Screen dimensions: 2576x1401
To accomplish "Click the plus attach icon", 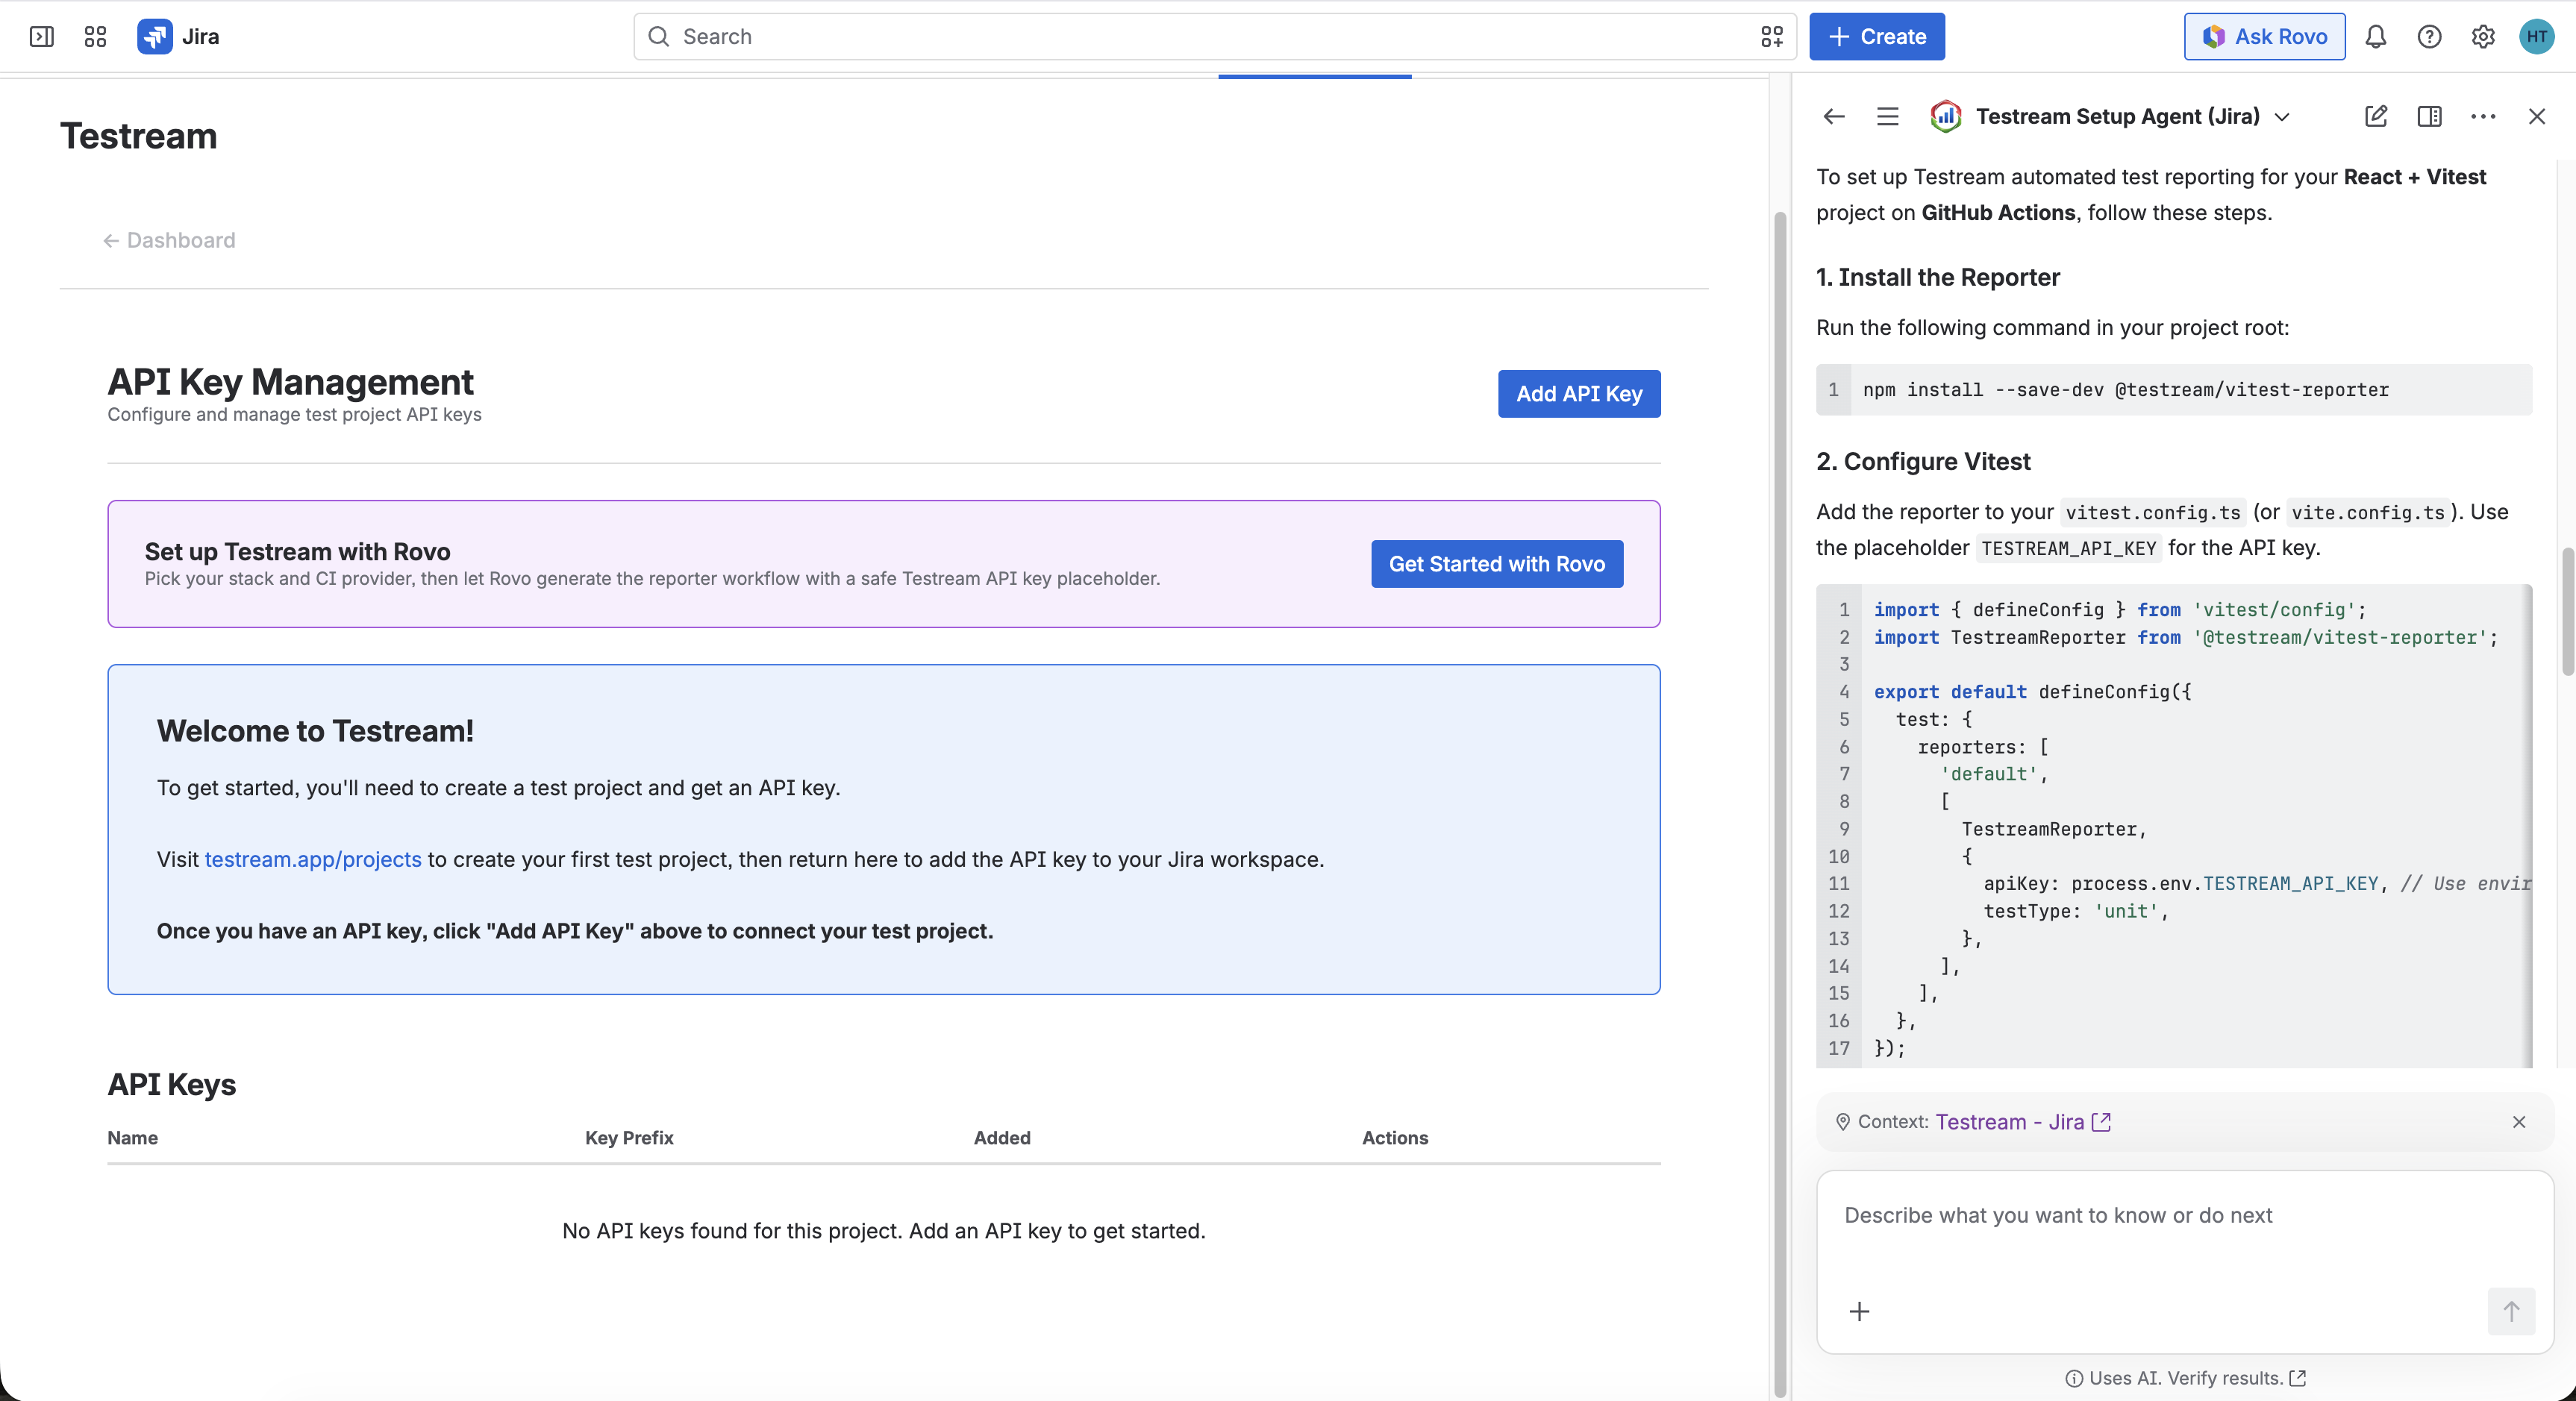I will click(1859, 1311).
